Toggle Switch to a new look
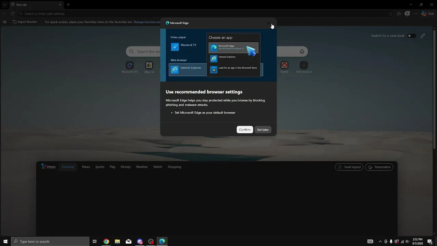This screenshot has width=437, height=246. point(411,36)
